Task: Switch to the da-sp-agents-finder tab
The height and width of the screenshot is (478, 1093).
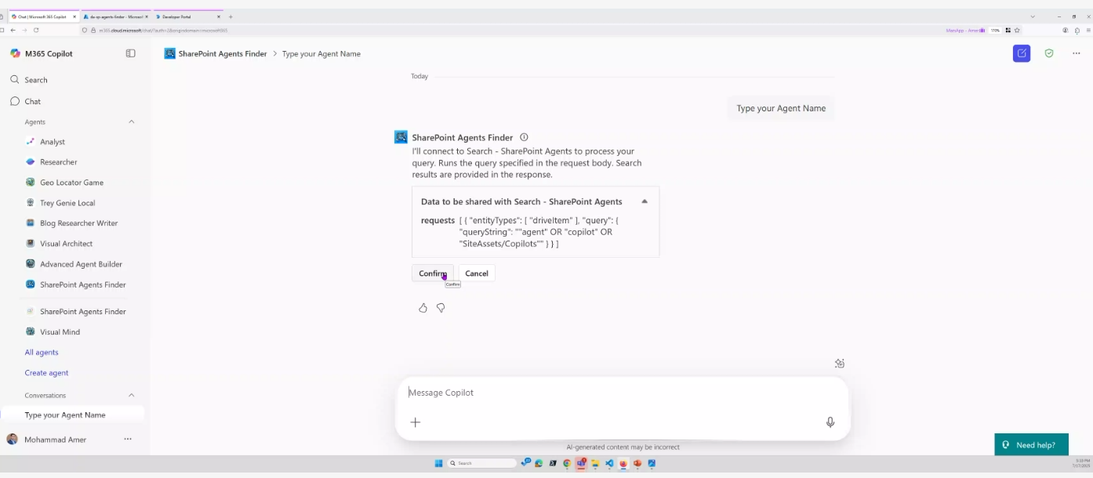Action: pyautogui.click(x=114, y=16)
